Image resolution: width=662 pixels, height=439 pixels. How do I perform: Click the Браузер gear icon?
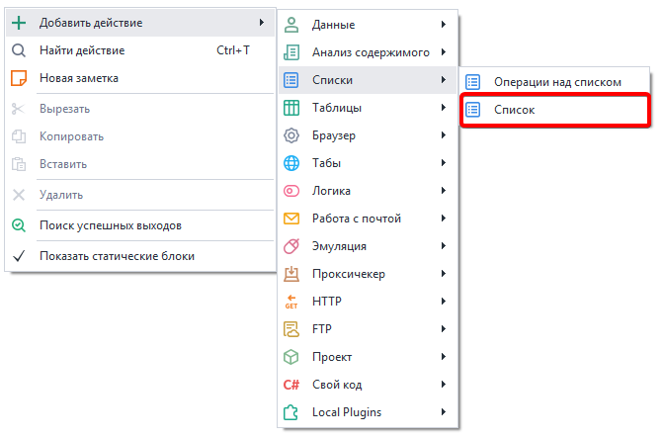(291, 135)
